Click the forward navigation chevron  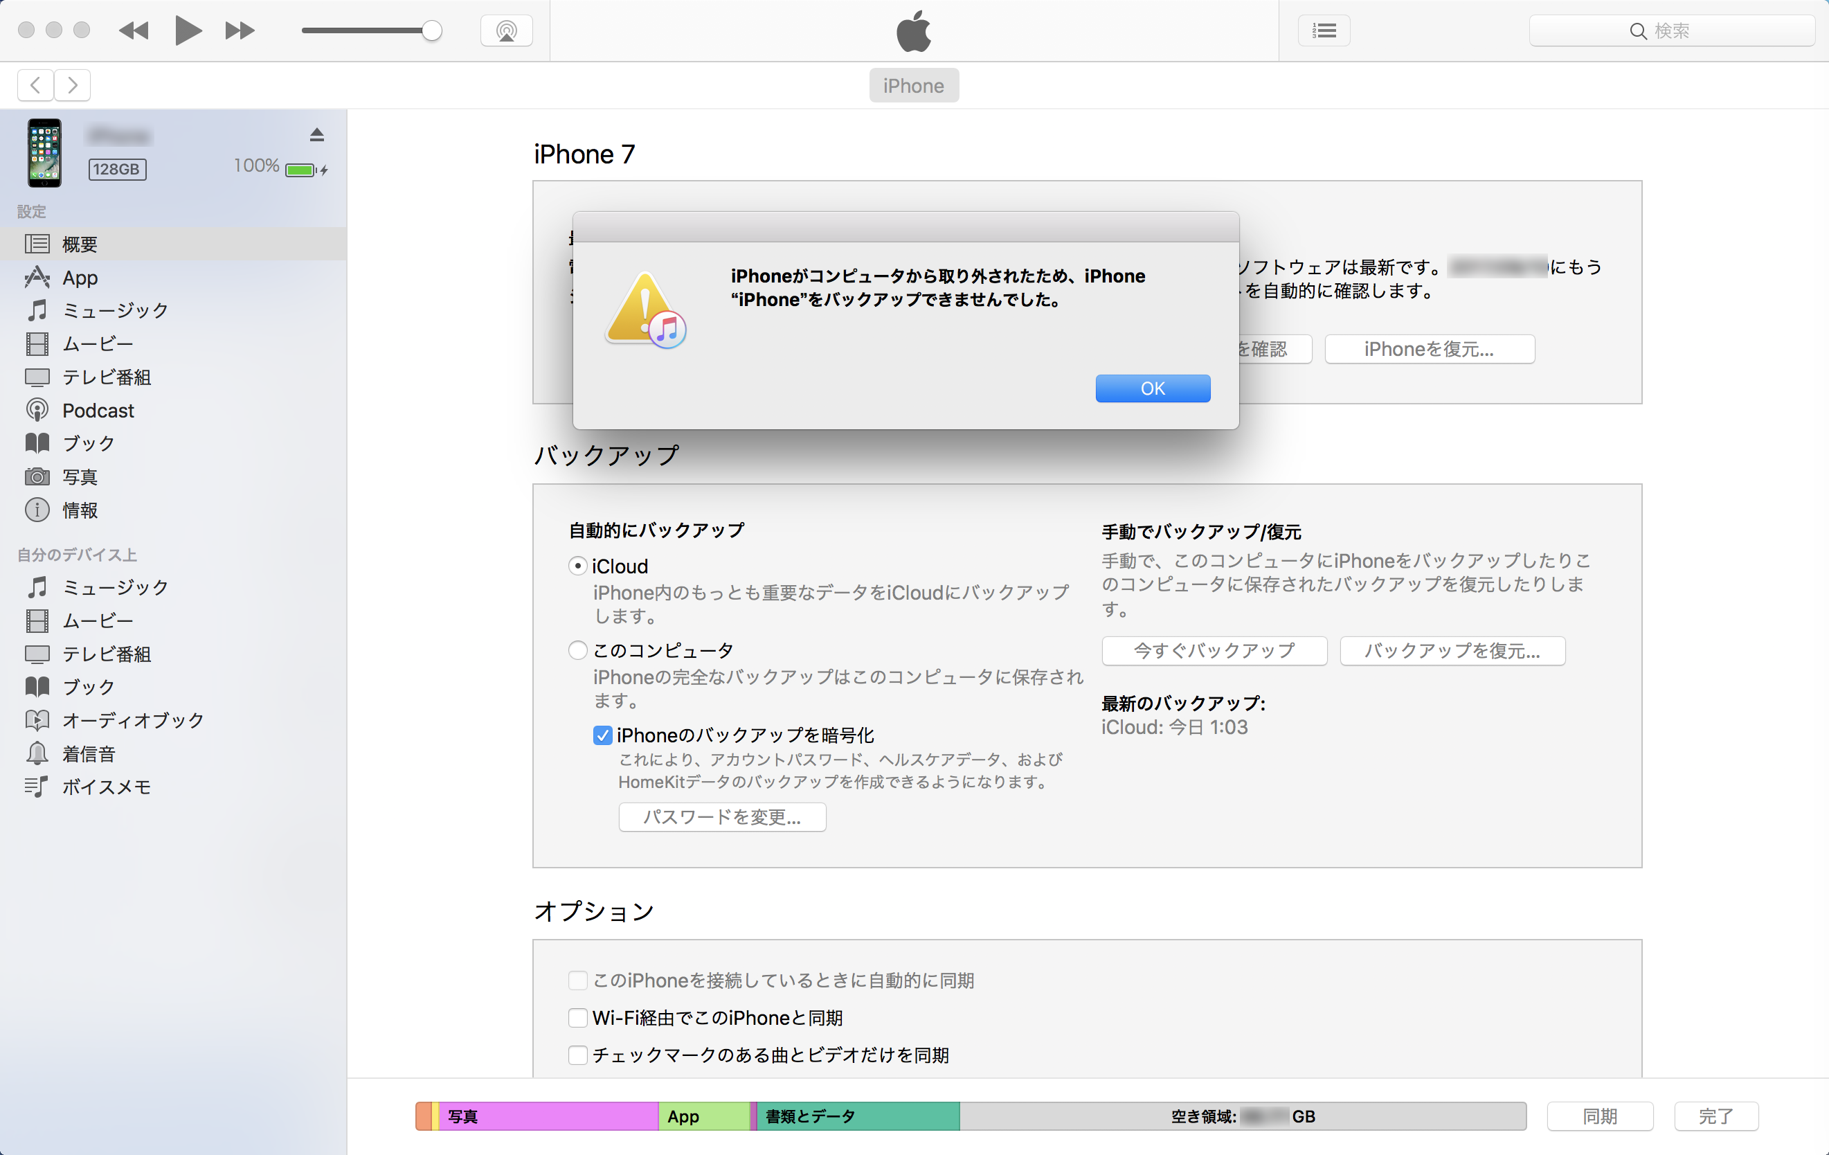click(72, 84)
